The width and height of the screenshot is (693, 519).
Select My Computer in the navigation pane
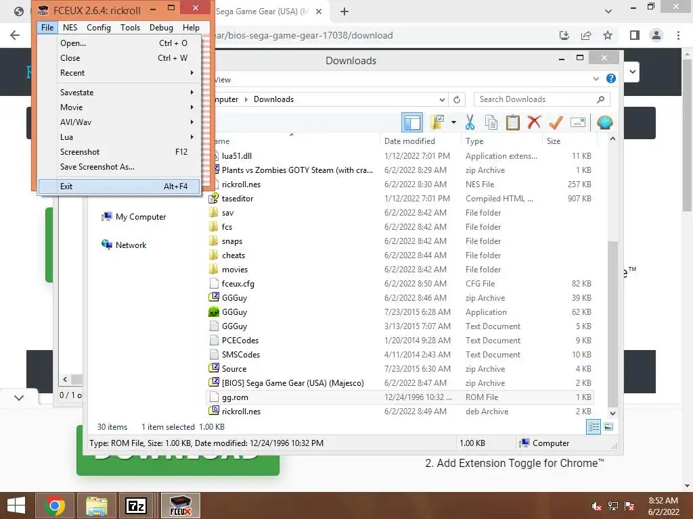[134, 217]
